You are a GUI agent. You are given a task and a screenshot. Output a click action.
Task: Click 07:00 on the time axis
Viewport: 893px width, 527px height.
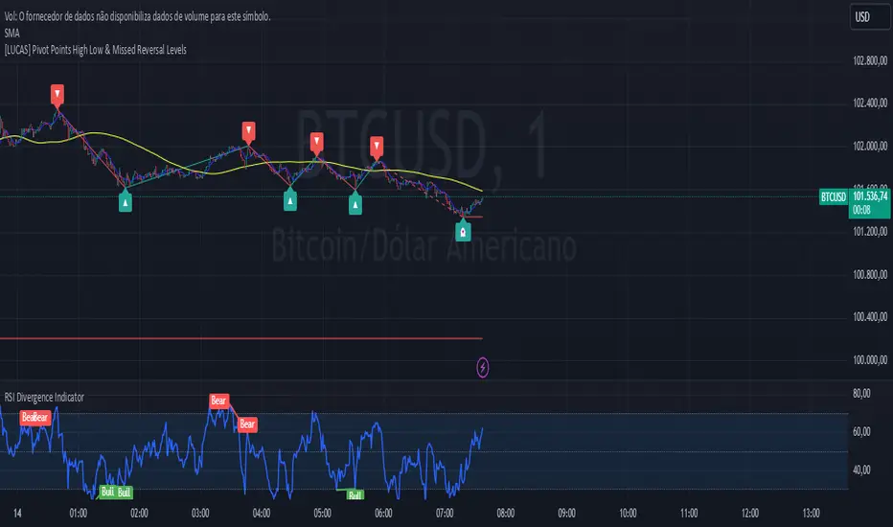pos(445,514)
